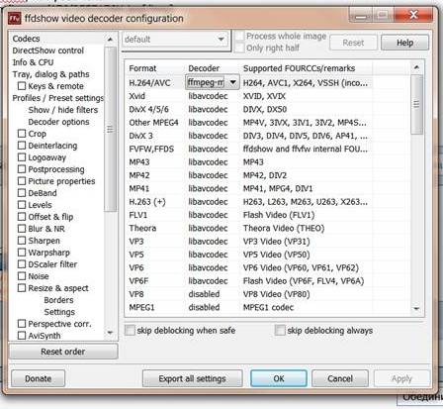Open Help for ffdshow configuration

(404, 43)
